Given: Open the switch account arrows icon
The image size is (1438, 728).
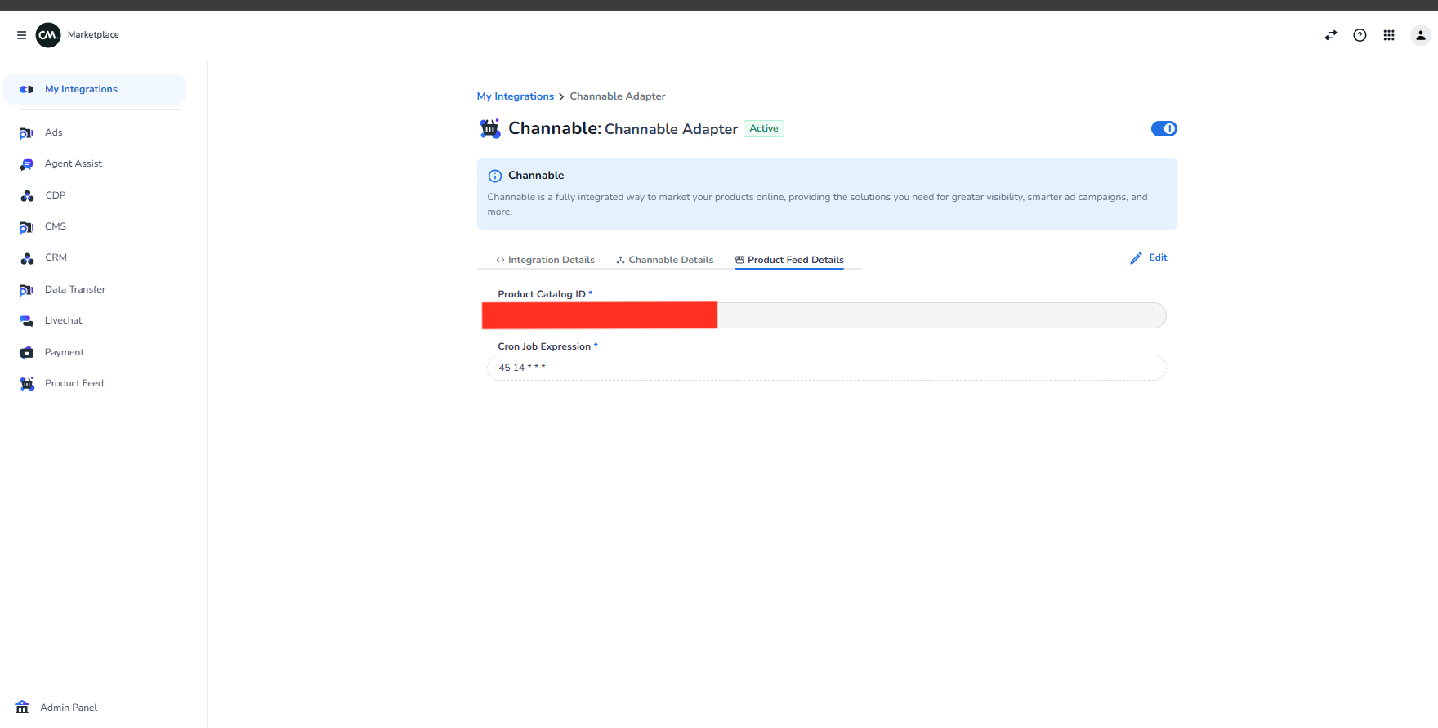Looking at the screenshot, I should point(1331,35).
